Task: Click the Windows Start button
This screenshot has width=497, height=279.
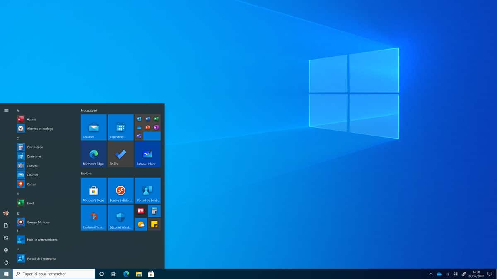Action: click(6, 274)
